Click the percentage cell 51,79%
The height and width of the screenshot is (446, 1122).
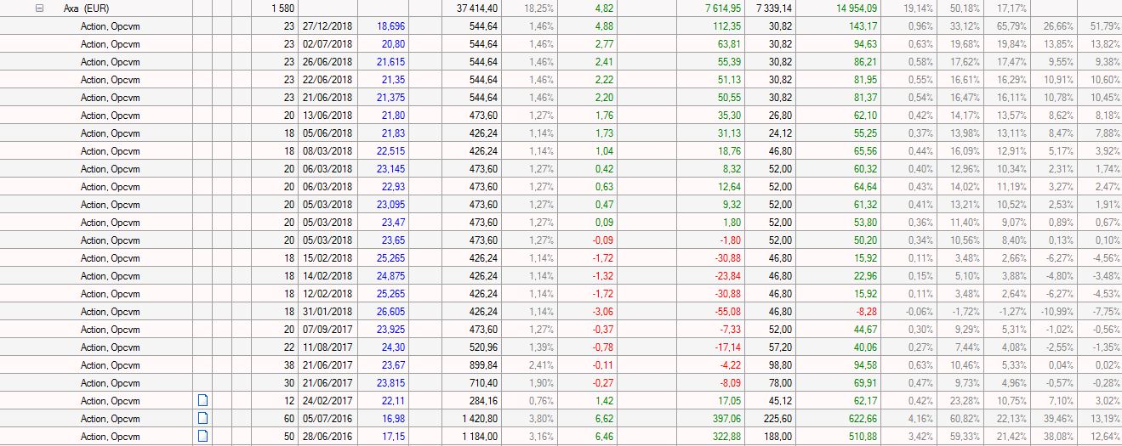[1103, 25]
